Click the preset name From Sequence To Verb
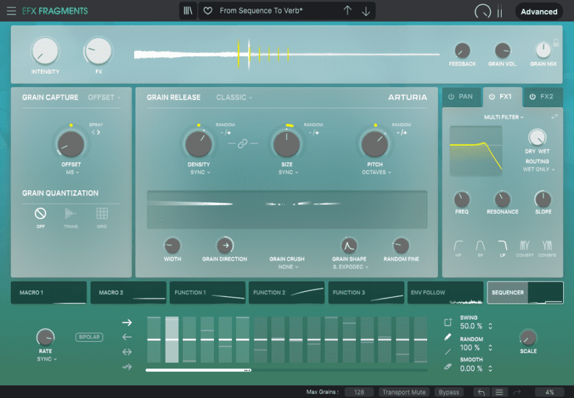574x398 pixels. (x=261, y=11)
